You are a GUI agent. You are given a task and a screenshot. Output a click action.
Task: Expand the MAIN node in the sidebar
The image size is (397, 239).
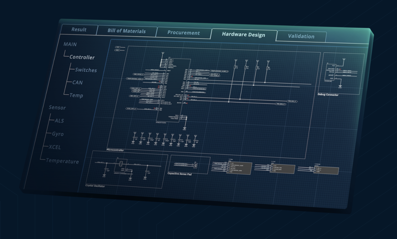70,44
